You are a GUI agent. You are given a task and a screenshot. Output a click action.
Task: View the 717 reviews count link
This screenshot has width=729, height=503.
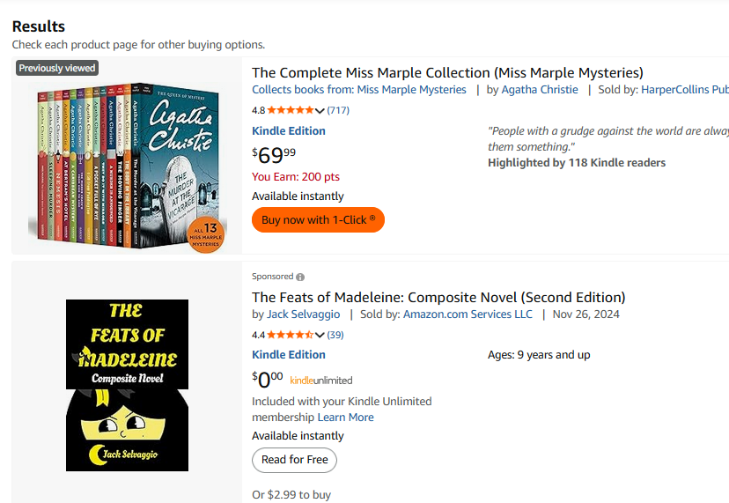pyautogui.click(x=338, y=110)
